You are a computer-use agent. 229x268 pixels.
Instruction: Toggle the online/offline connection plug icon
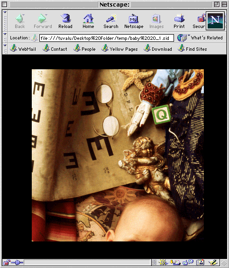point(17,262)
